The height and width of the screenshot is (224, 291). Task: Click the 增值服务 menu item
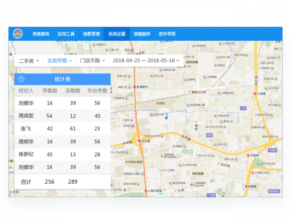[142, 34]
